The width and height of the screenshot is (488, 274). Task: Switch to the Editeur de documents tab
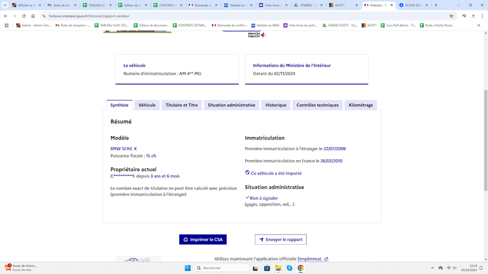(131, 5)
